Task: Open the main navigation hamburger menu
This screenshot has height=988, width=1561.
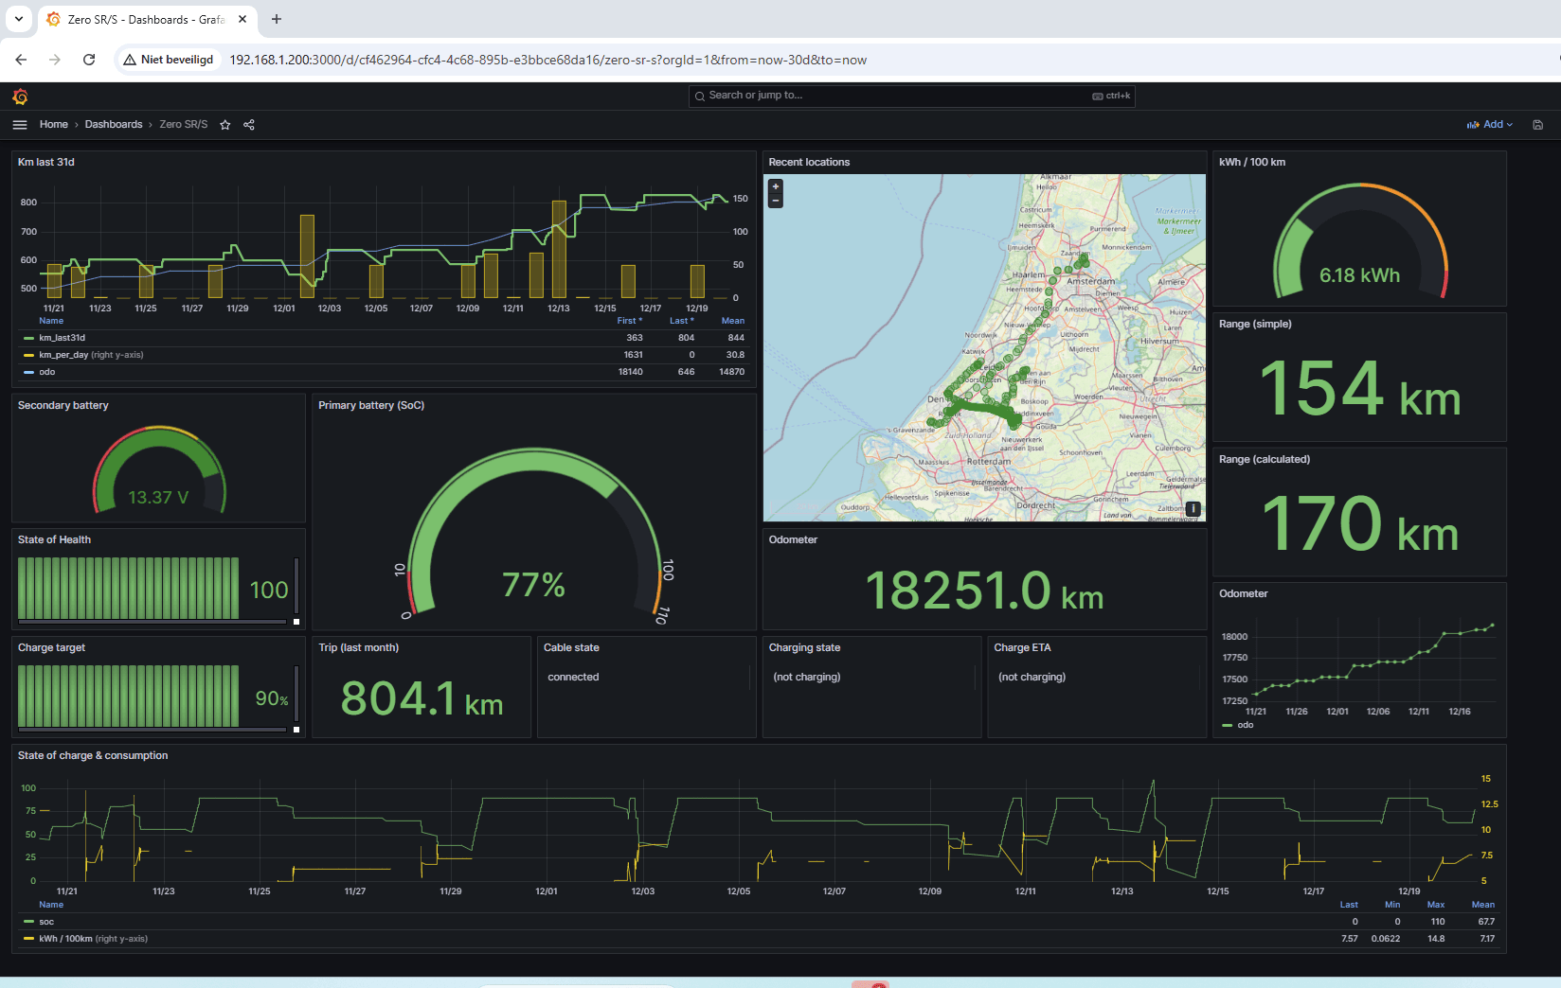Action: point(20,124)
